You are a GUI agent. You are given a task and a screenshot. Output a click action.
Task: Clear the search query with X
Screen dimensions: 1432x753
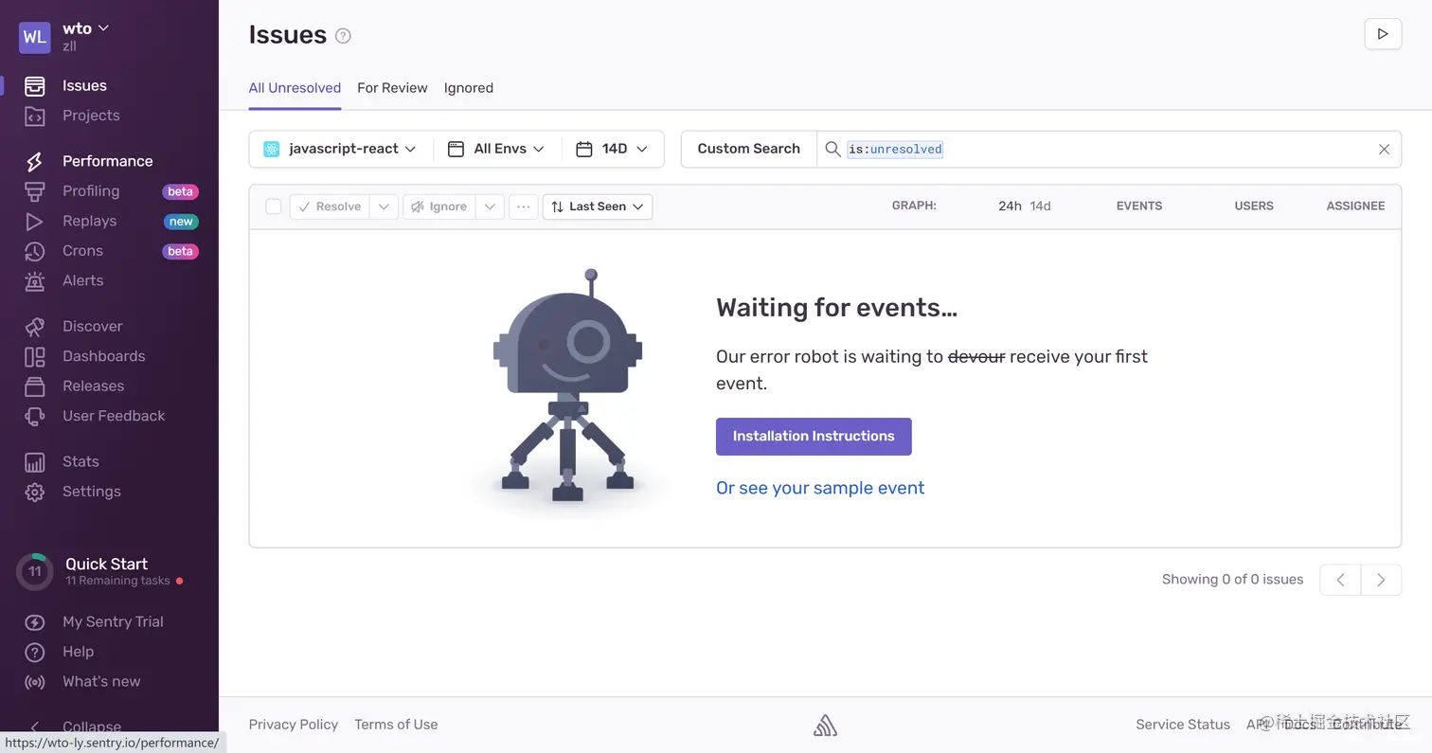click(1384, 150)
